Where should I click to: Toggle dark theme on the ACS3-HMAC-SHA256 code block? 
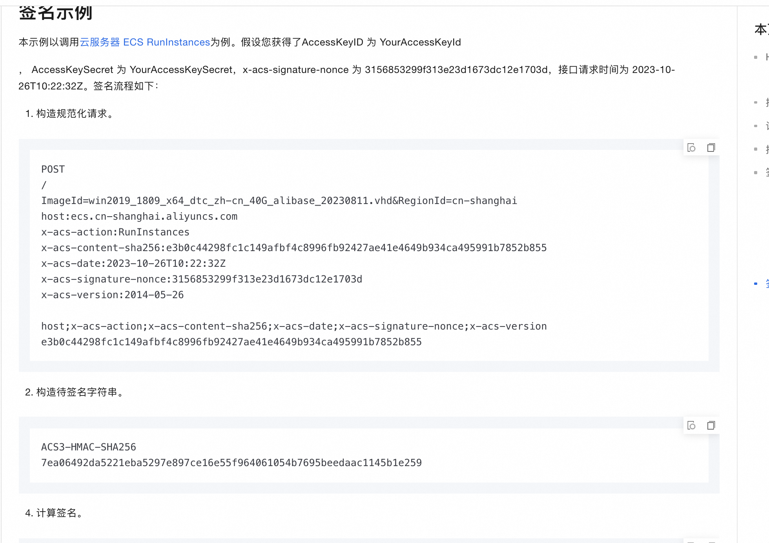coord(692,426)
